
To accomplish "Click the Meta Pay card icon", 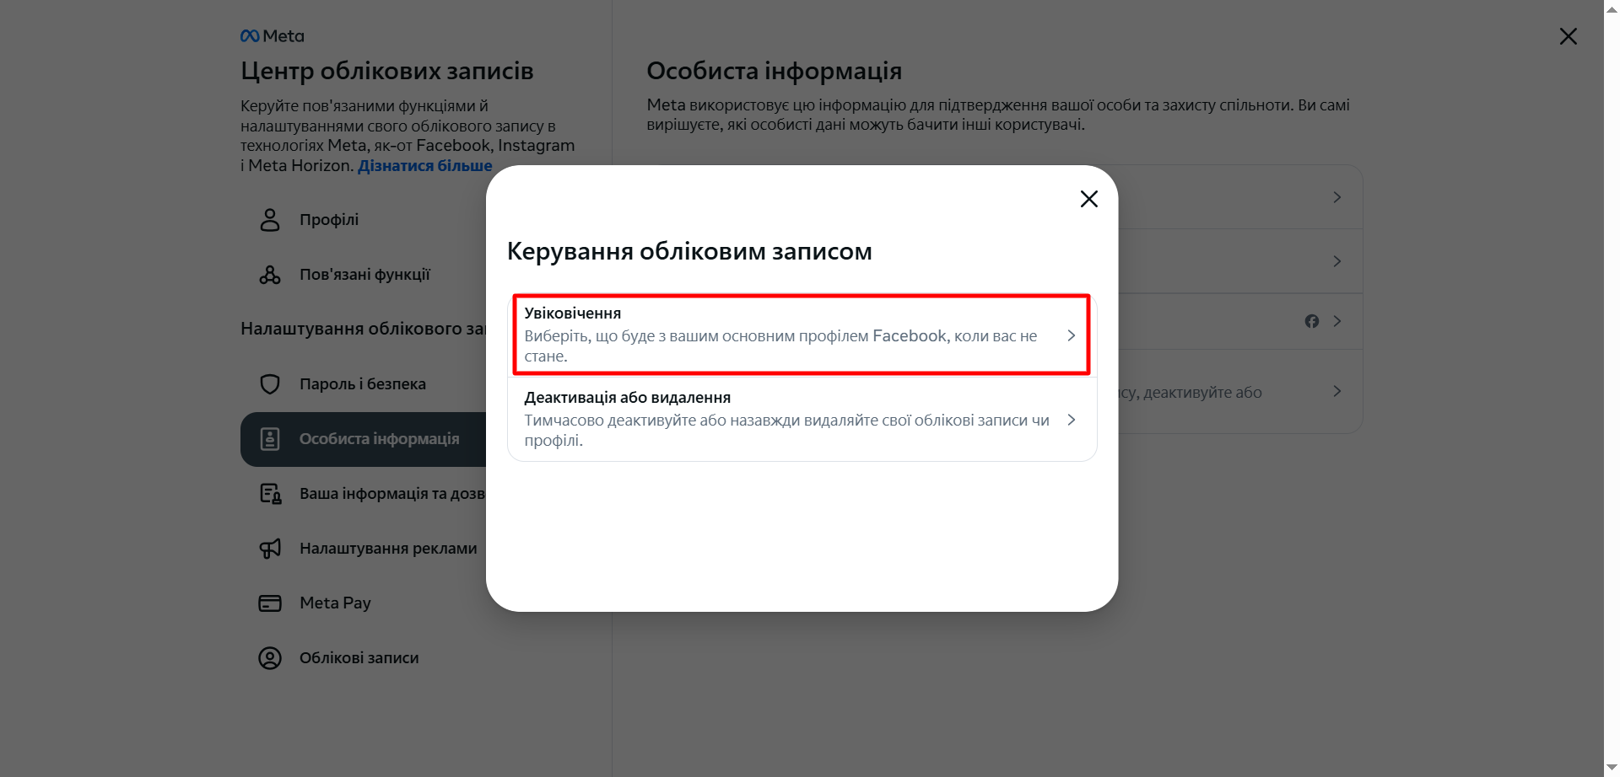I will (x=270, y=603).
